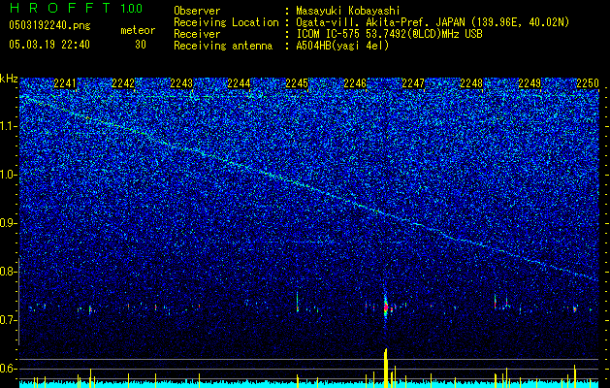
Task: Click the 0.7 kHz axis label
Action: [x=9, y=320]
